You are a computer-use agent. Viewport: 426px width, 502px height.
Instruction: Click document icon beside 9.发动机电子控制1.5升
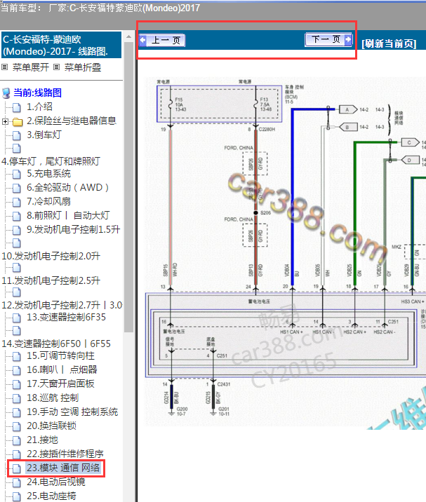pos(17,230)
